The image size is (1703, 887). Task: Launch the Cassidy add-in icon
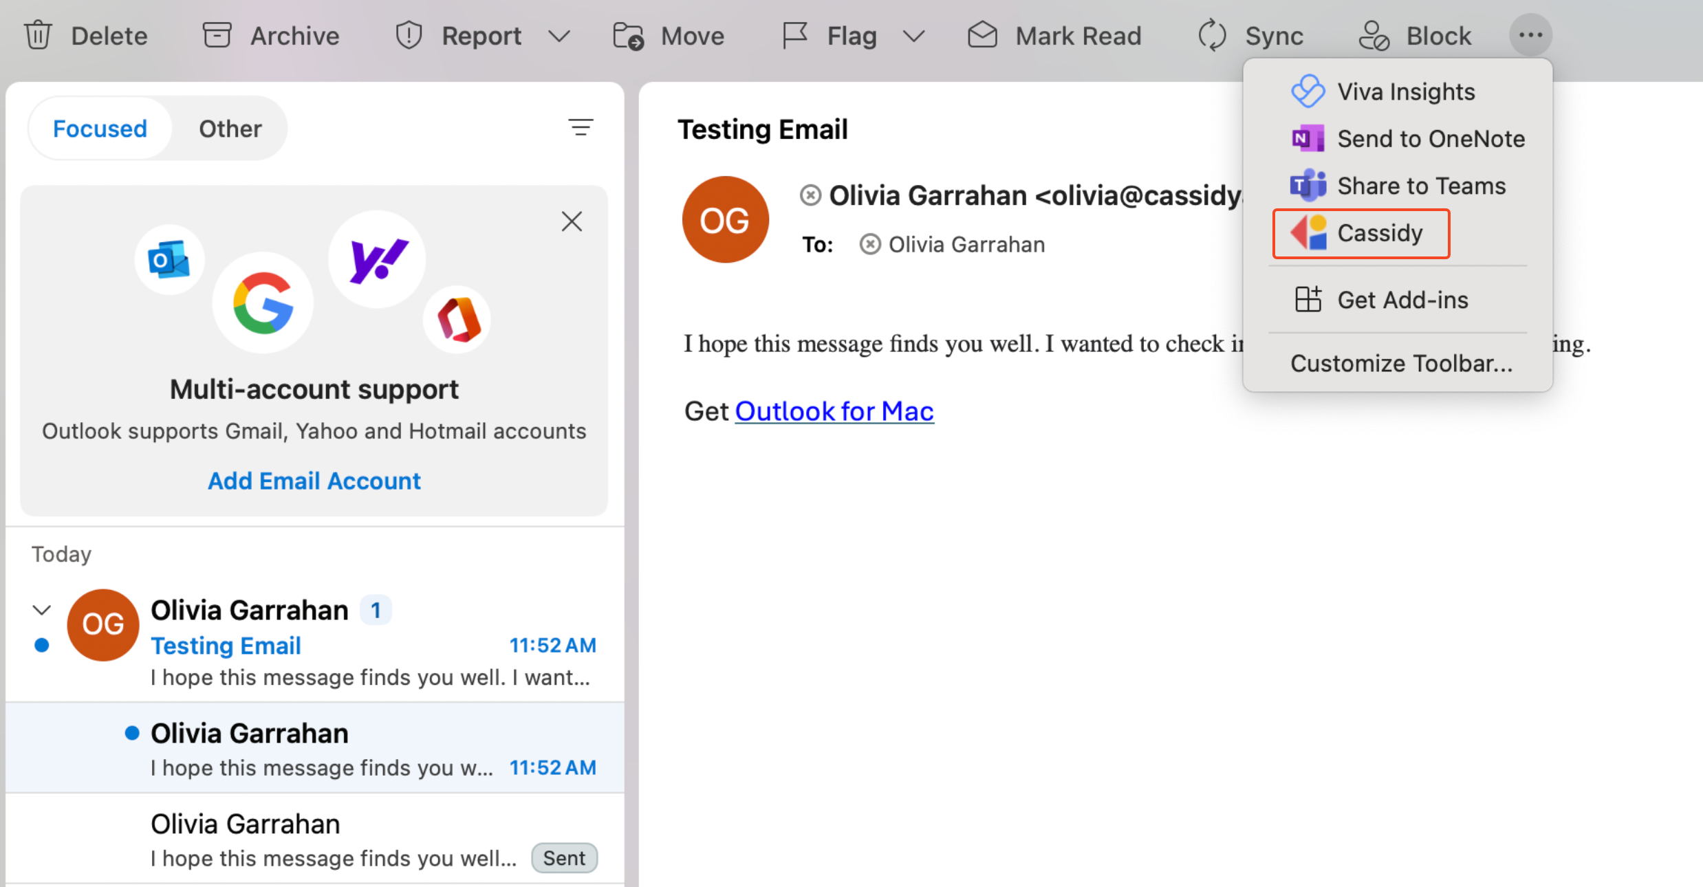tap(1308, 232)
